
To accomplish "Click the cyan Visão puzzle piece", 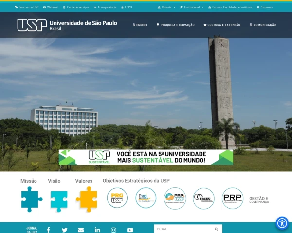I will [x=59, y=200].
